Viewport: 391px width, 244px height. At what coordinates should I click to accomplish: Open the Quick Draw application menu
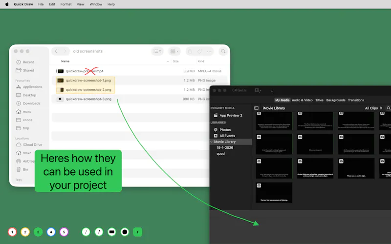tap(23, 4)
